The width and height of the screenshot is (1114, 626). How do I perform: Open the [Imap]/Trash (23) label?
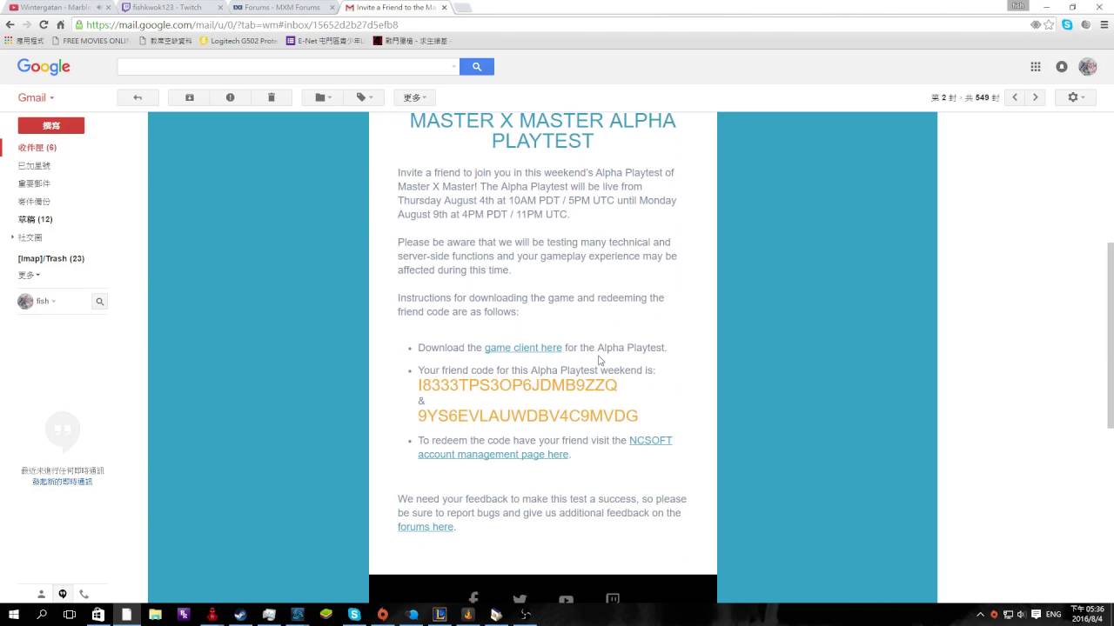click(x=51, y=258)
